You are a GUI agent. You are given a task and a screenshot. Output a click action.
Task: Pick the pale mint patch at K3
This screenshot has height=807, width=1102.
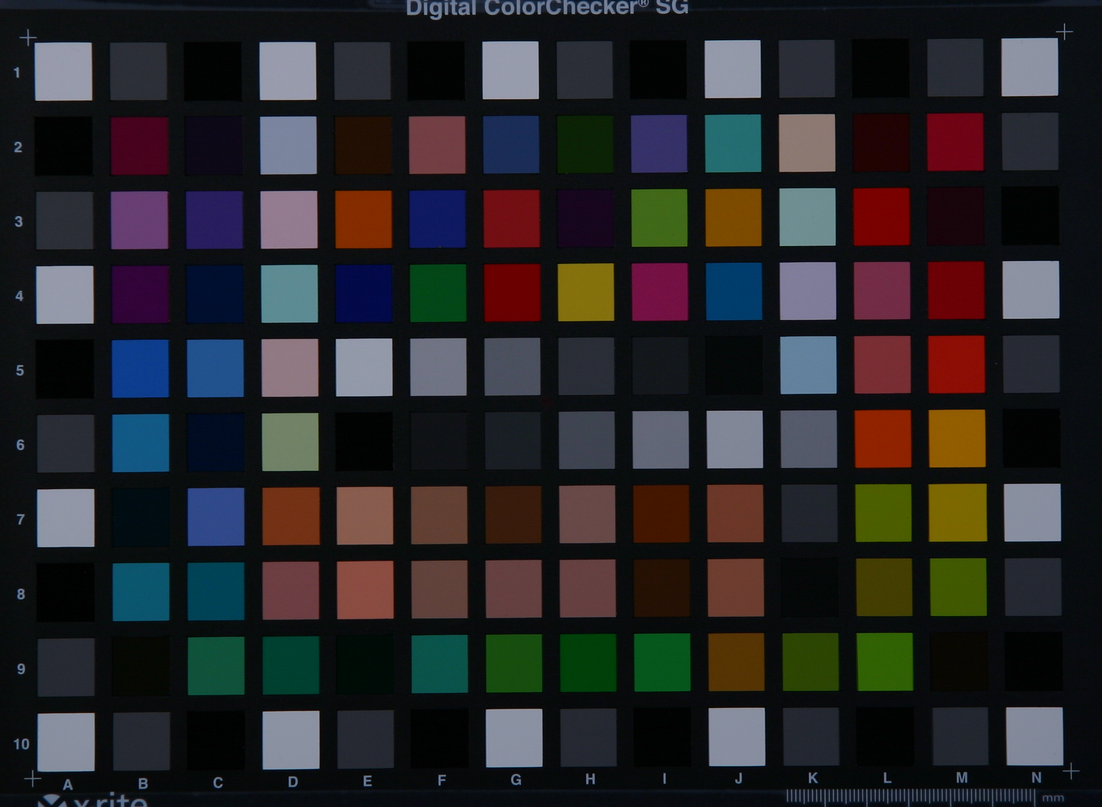[808, 217]
